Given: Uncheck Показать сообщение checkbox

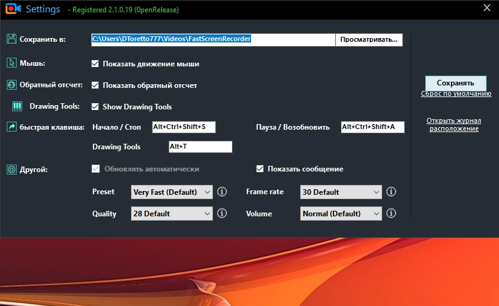Looking at the screenshot, I should coord(260,169).
